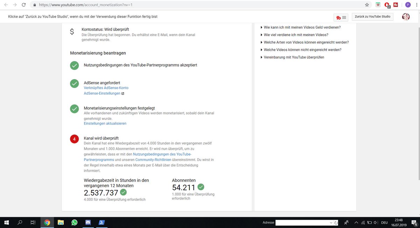Open Verknüpftes AdSense-Konto link

pos(106,88)
